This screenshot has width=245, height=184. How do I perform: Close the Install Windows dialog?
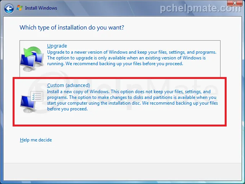coord(235,3)
